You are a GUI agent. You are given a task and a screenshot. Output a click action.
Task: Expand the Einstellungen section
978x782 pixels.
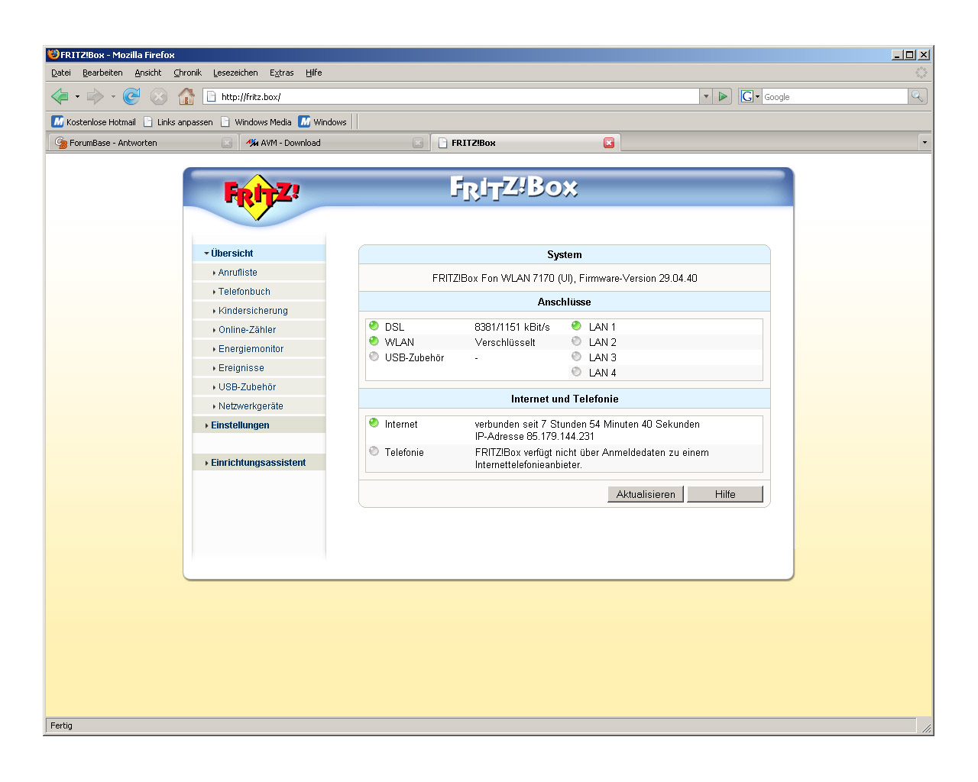[x=259, y=425]
